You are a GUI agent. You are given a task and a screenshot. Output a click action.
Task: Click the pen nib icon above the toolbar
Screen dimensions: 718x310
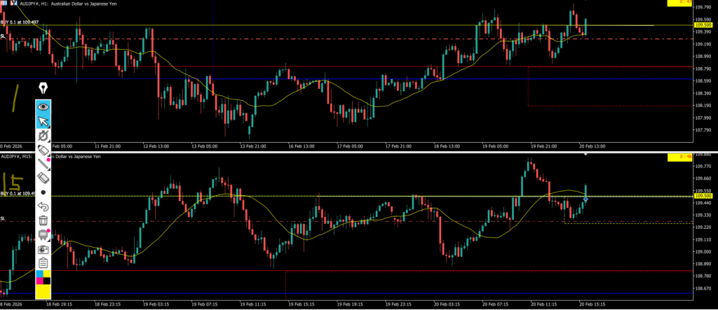[x=43, y=88]
